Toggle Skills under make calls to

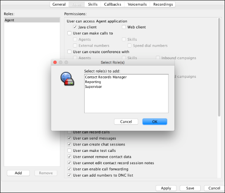point(124,39)
